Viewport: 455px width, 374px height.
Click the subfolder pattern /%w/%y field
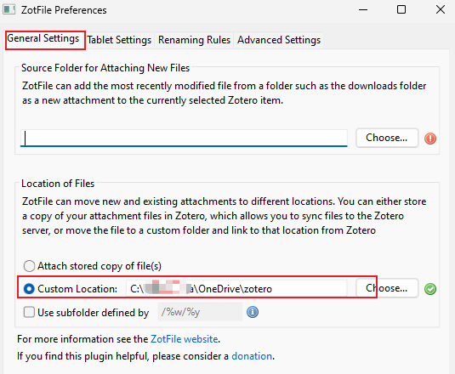(200, 312)
